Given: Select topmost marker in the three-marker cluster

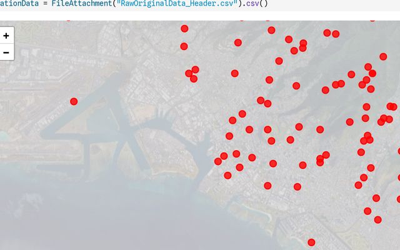Looking at the screenshot, I should pyautogui.click(x=196, y=69).
